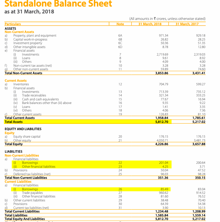Click 'Deferred tax liabilities (net)' label

tap(32, 174)
